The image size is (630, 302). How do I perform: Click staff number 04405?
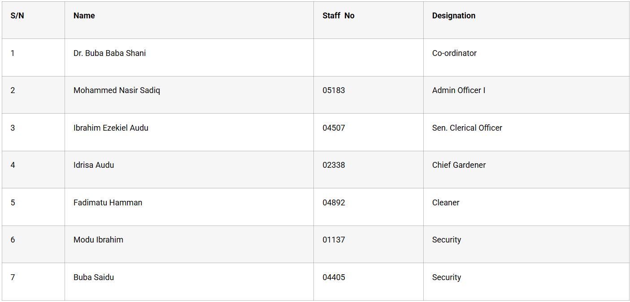pyautogui.click(x=334, y=277)
